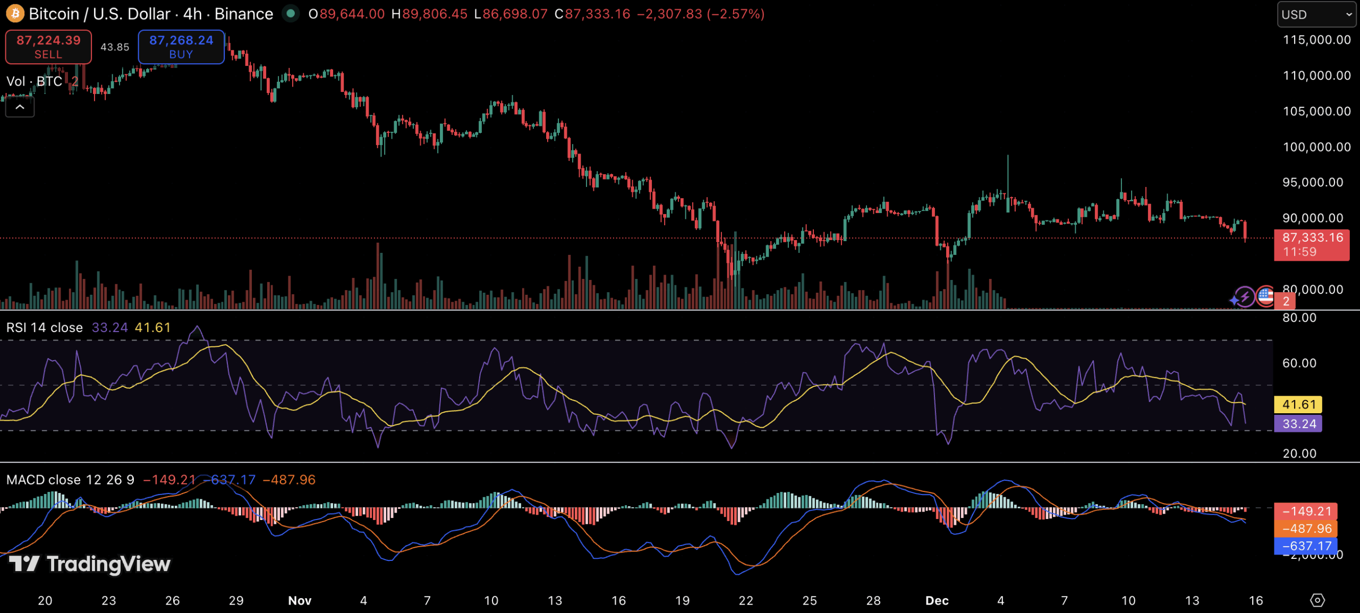Viewport: 1360px width, 613px height.
Task: Select the 4h timeframe in the header
Action: point(192,14)
